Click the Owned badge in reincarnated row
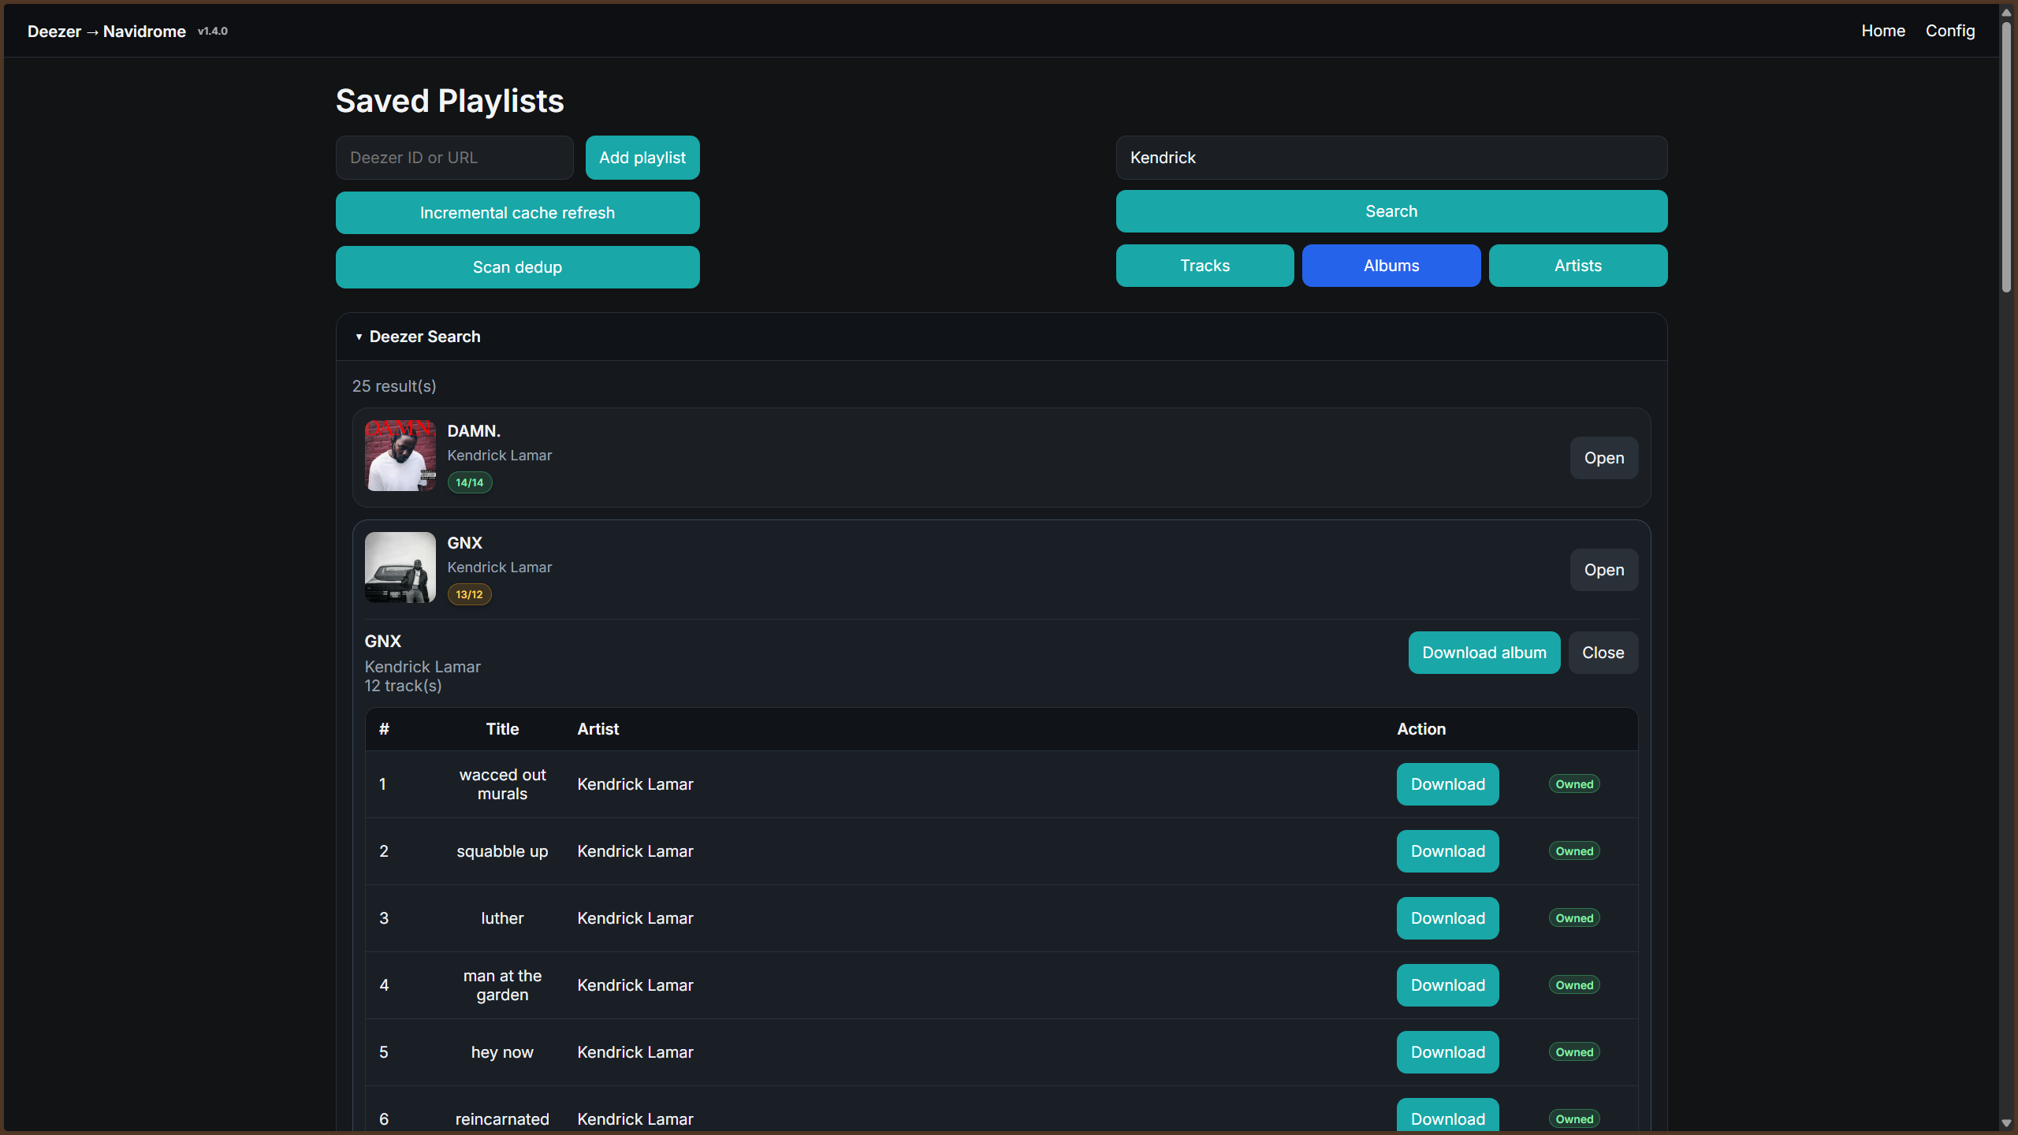The image size is (2018, 1135). [1574, 1119]
